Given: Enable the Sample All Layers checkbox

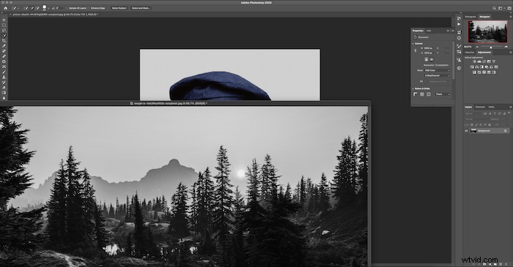Looking at the screenshot, I should point(67,8).
